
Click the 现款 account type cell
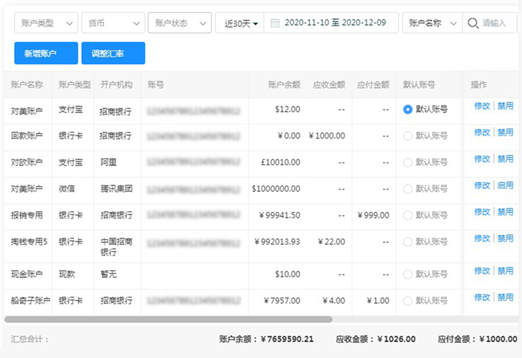(67, 274)
